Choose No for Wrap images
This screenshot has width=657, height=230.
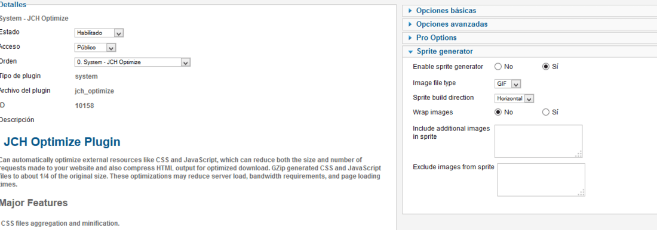498,112
